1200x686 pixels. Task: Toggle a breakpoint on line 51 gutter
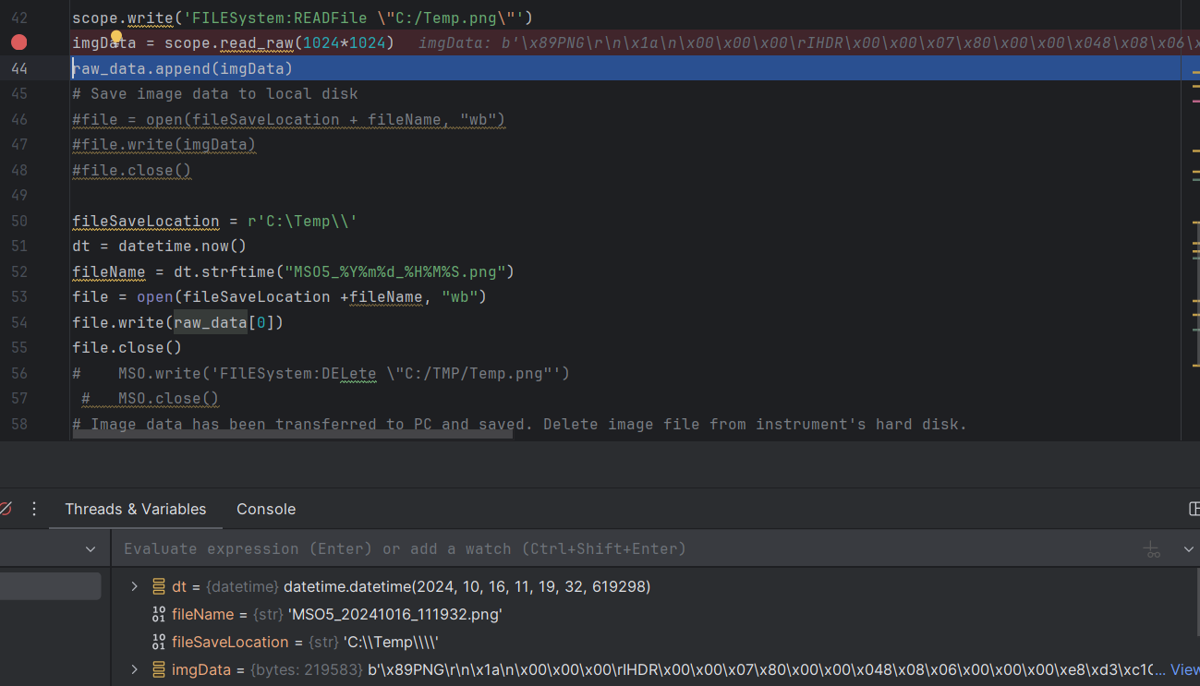point(18,247)
